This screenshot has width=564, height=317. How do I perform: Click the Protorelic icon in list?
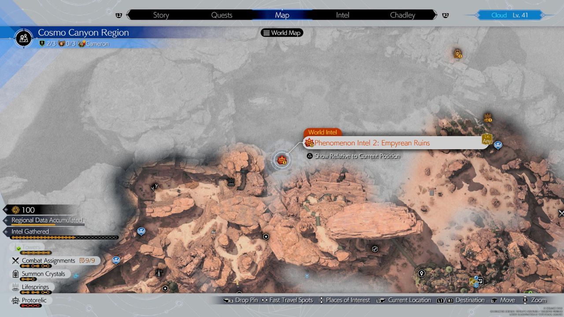point(15,300)
